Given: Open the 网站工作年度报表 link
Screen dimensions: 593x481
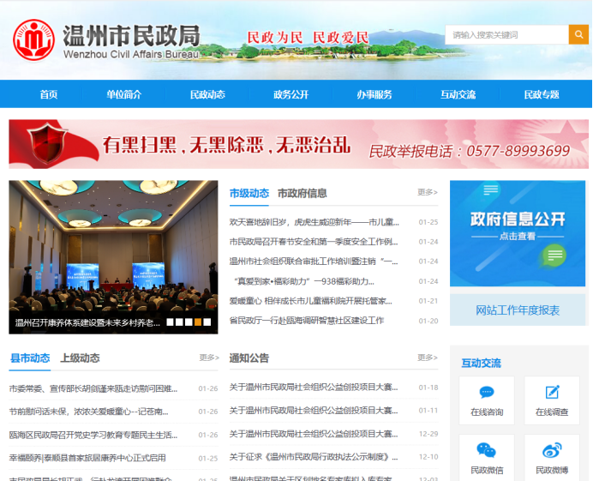Looking at the screenshot, I should tap(518, 310).
